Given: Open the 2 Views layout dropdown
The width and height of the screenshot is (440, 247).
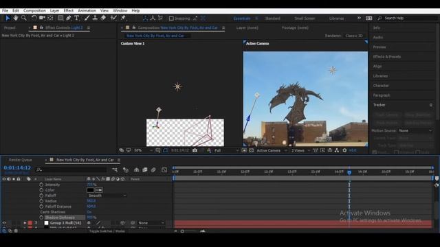Looking at the screenshot, I should pyautogui.click(x=300, y=150).
